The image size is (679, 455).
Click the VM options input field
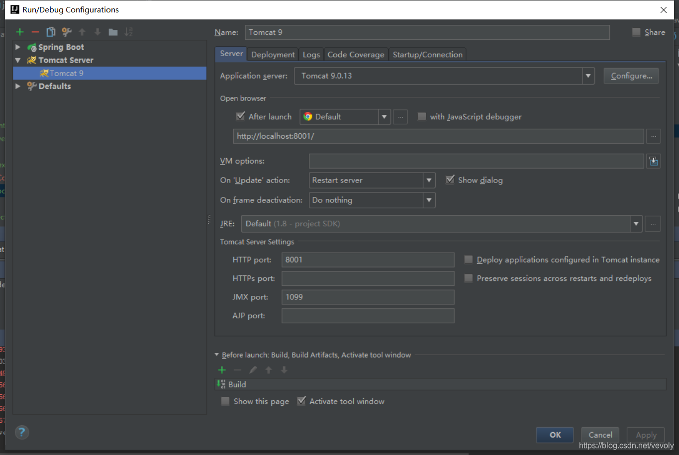coord(477,161)
